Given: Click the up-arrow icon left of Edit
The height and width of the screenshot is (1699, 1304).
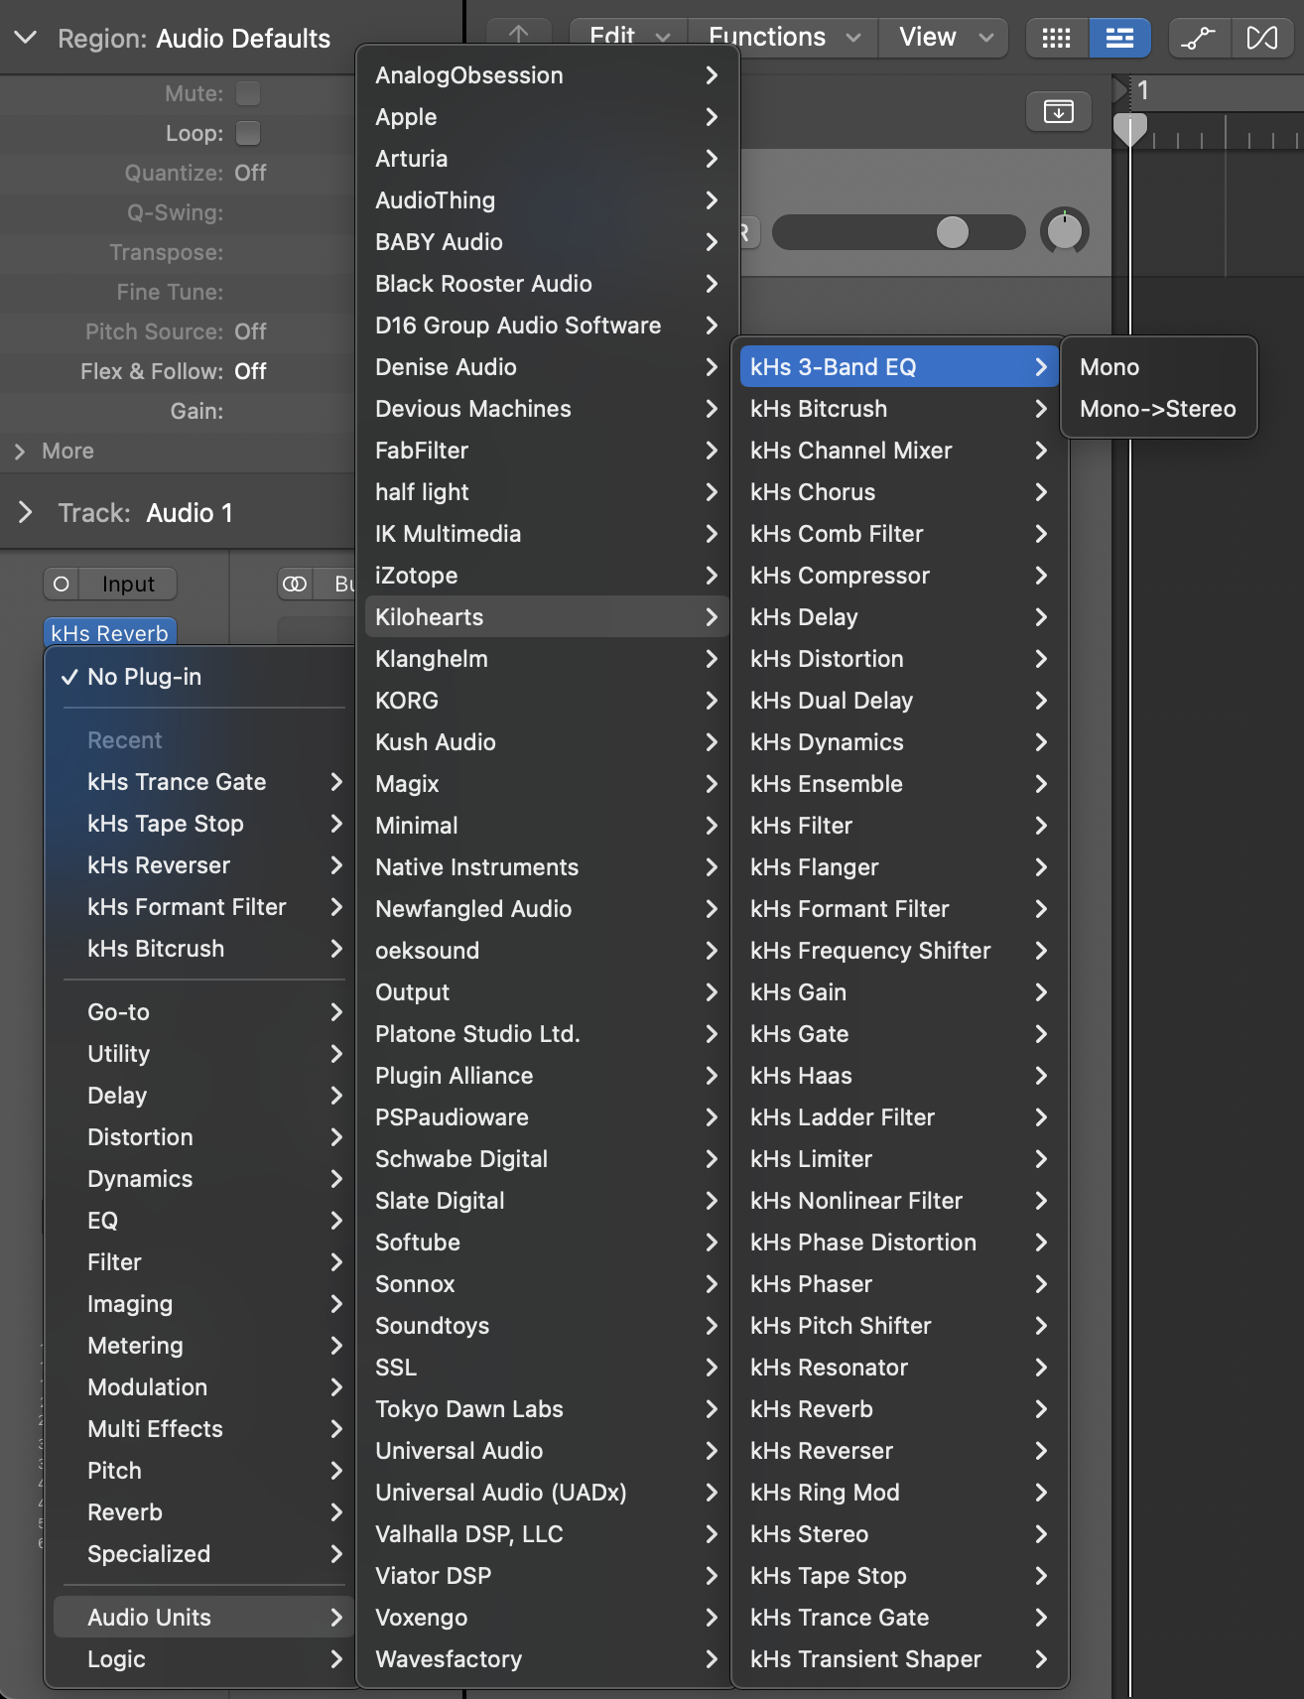Looking at the screenshot, I should pos(518,36).
